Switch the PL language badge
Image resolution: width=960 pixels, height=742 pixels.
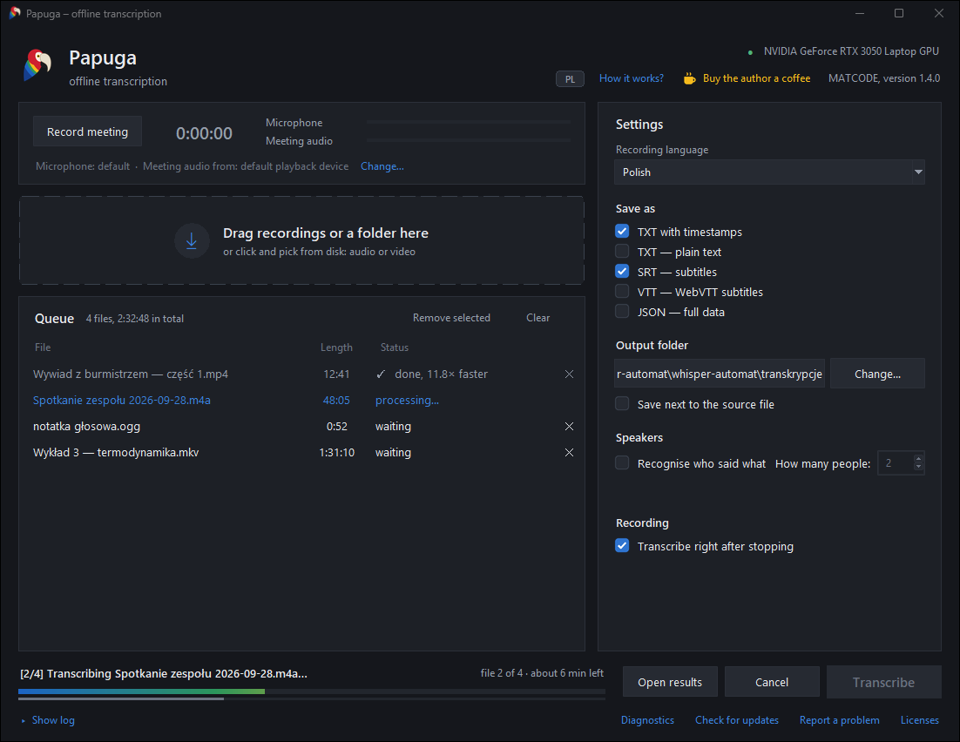[x=570, y=79]
